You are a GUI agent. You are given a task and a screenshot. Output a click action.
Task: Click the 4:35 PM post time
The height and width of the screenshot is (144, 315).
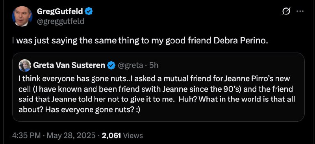click(26, 136)
